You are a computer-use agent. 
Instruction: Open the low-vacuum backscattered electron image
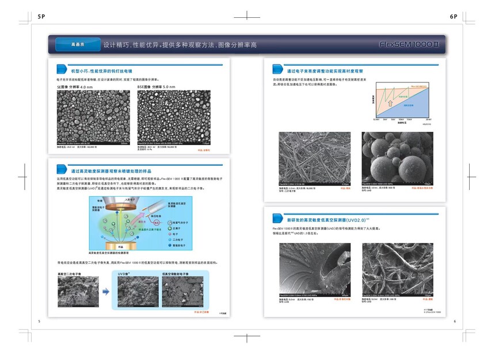[x=183, y=292]
